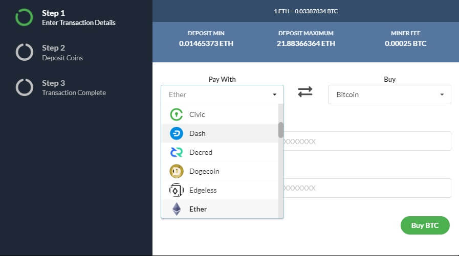
Task: Click the green Buy BTC button
Action: click(x=425, y=225)
